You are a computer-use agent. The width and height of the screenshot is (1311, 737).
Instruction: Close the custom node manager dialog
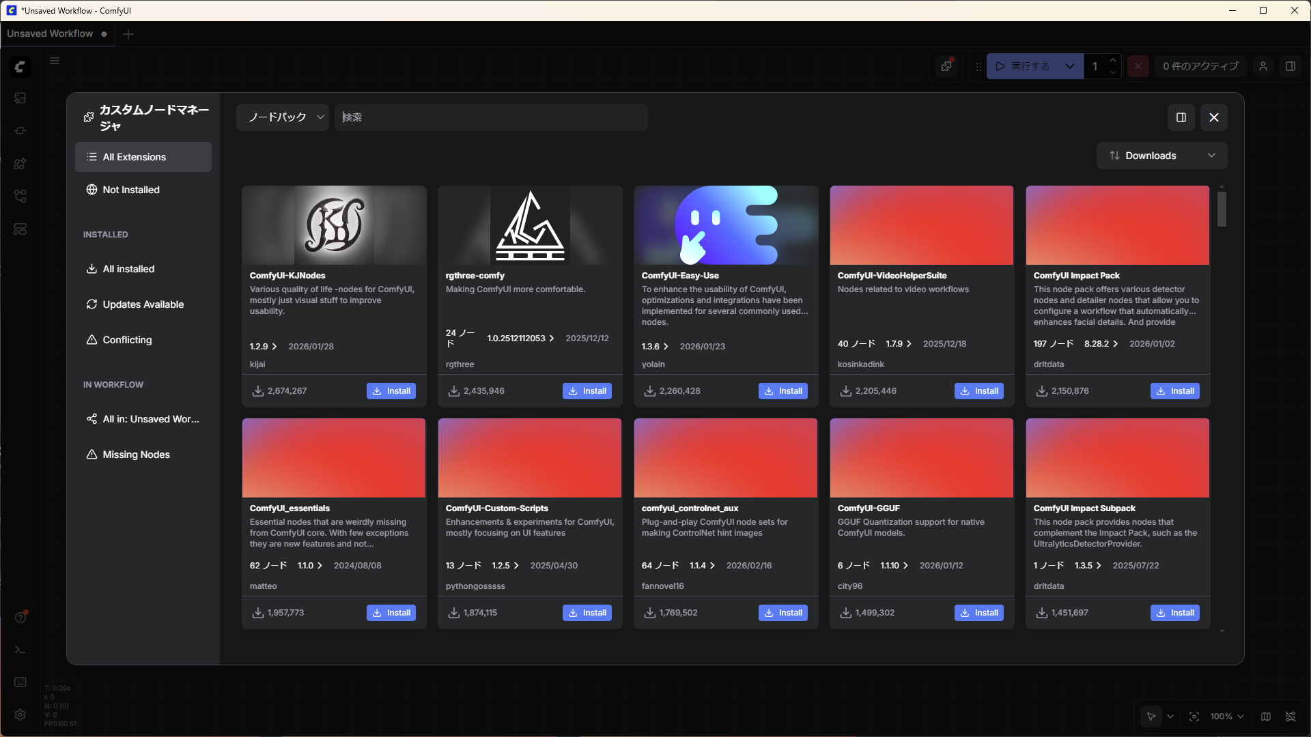pos(1213,117)
